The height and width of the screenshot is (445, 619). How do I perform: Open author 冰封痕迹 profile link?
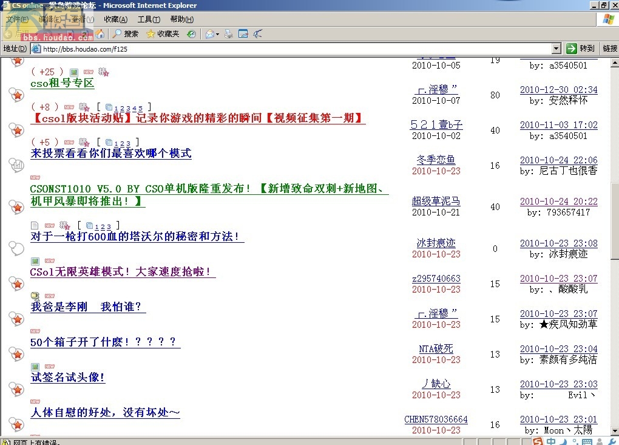(x=436, y=243)
